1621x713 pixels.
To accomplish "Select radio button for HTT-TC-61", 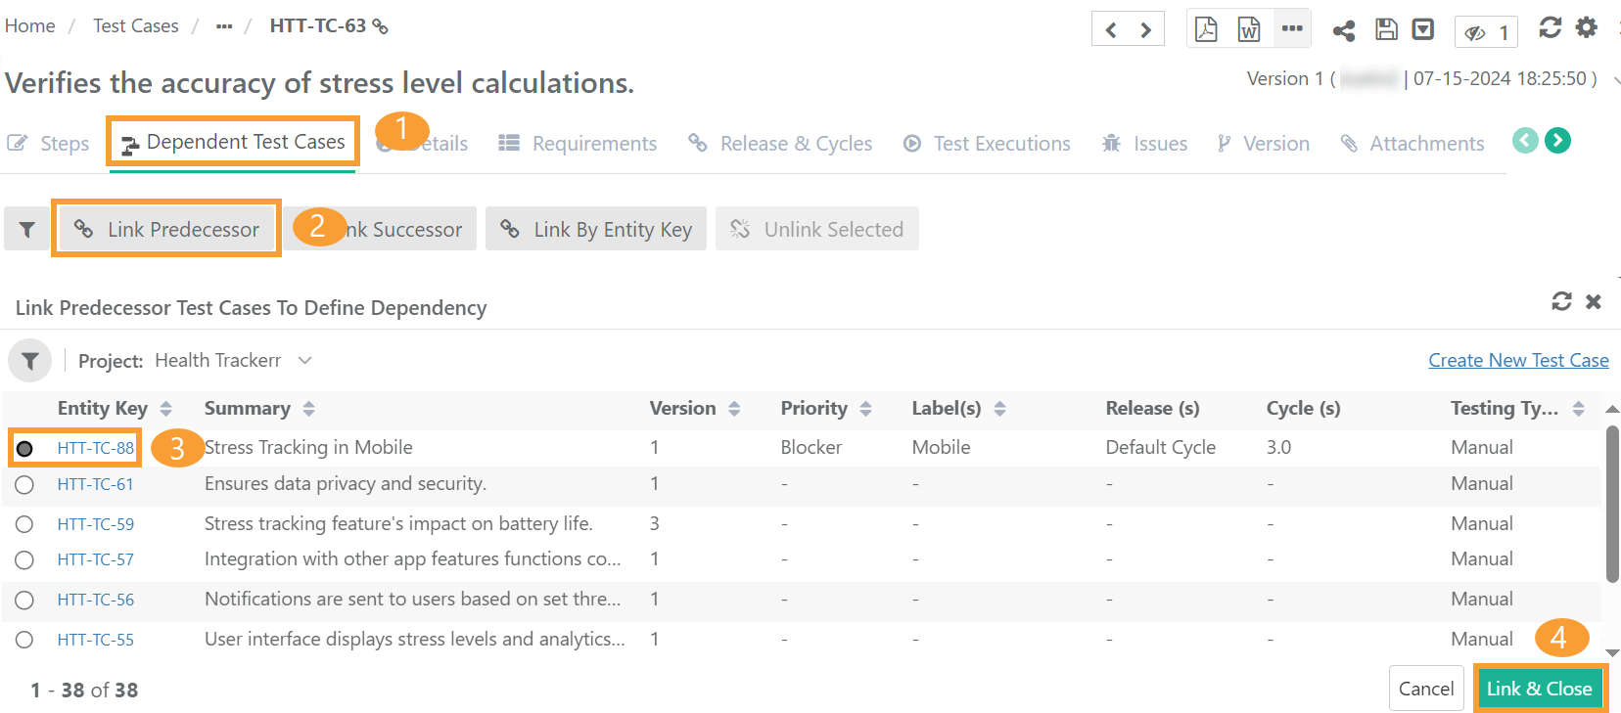I will (x=24, y=484).
